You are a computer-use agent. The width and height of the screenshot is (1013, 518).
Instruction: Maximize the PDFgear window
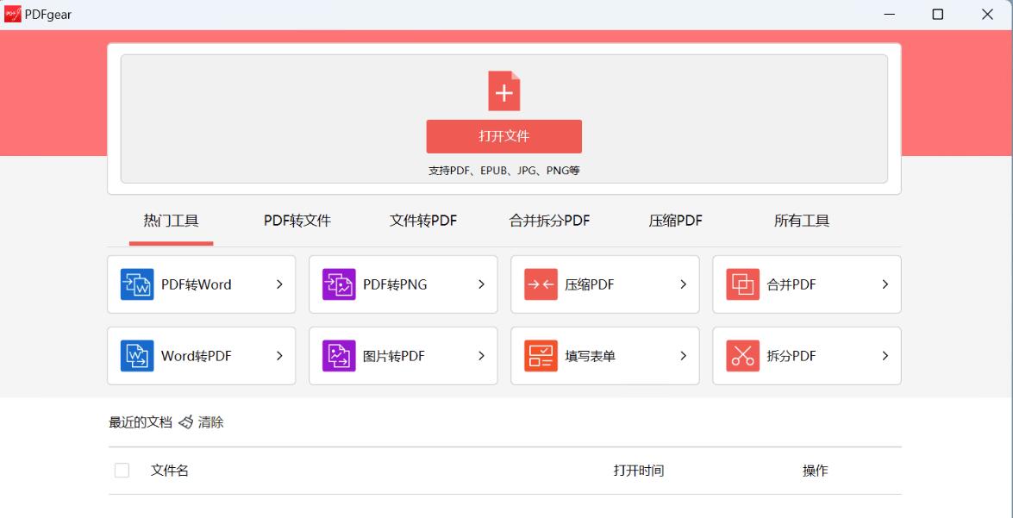(x=938, y=14)
